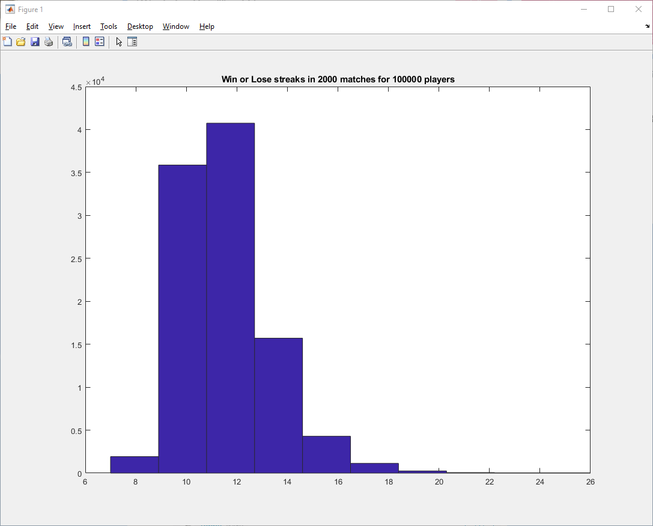Insert Colorbar using toolbar icon
653x526 pixels.
pos(86,41)
